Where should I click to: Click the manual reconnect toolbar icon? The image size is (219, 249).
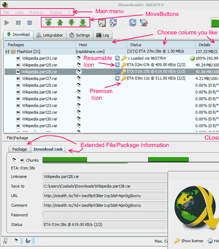click(132, 23)
